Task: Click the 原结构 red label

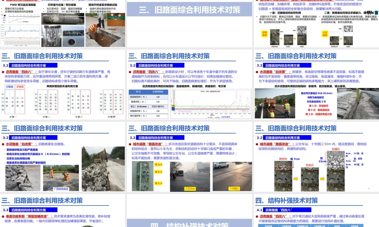Action: [x=283, y=159]
